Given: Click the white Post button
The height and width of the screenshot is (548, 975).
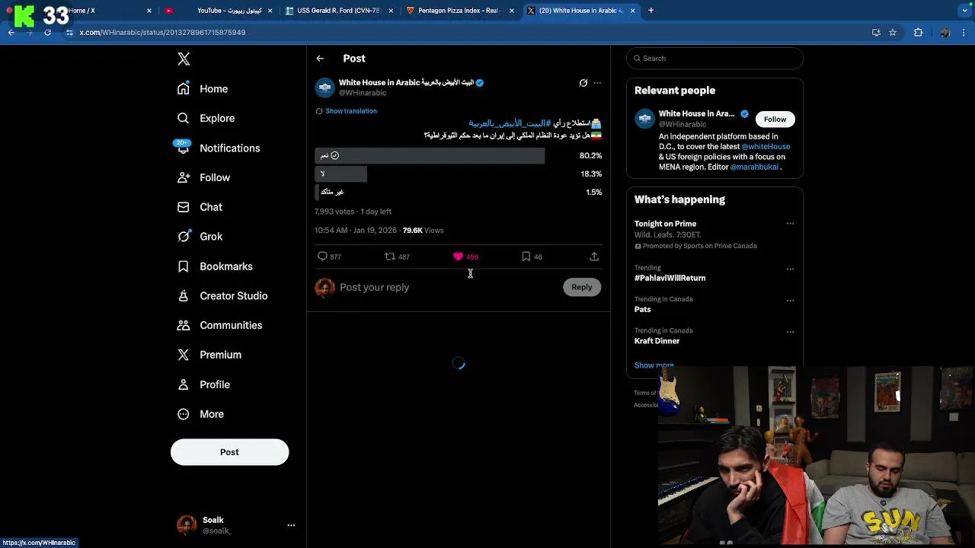Looking at the screenshot, I should pos(229,452).
